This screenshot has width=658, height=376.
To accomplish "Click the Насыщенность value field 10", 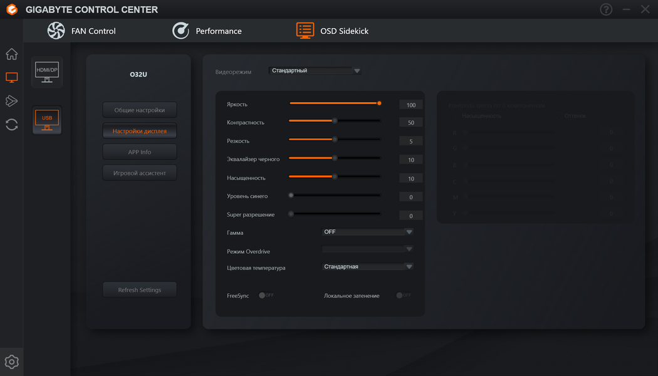I will 411,179.
